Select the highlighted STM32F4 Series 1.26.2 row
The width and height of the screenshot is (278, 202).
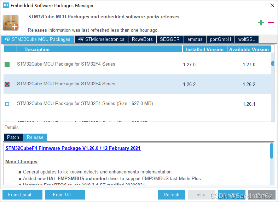[x=137, y=84]
